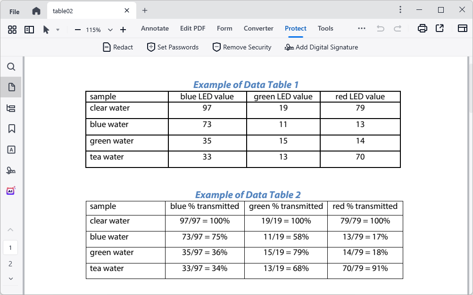Open the zoom level dropdown
Screen dimensions: 473x295
coord(110,30)
